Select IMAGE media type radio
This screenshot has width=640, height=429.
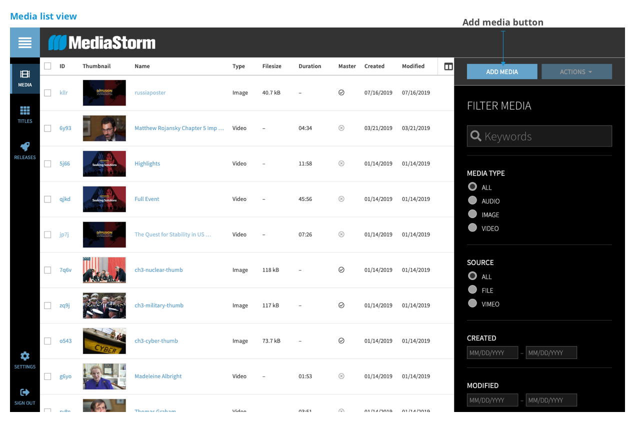click(472, 214)
